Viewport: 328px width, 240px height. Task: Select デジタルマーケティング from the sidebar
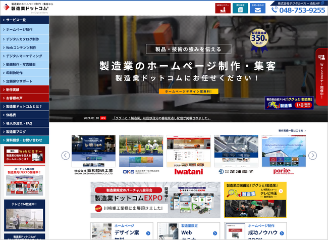(x=25, y=56)
